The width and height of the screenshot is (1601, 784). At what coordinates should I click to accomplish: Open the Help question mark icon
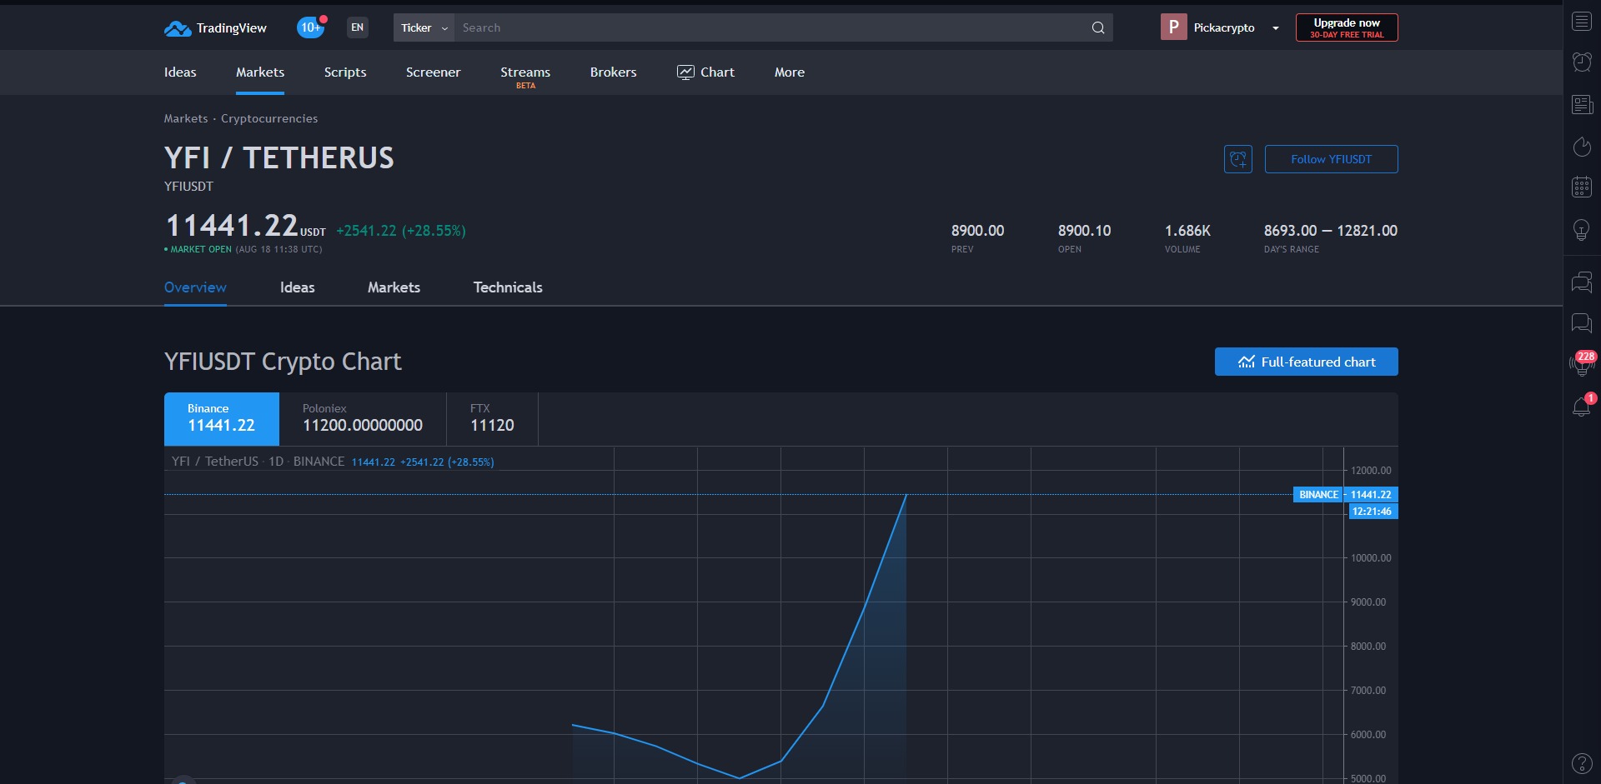pos(1582,763)
